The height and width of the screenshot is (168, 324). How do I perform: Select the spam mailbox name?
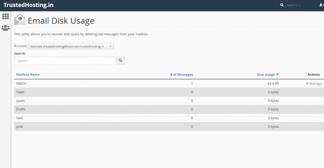pos(20,101)
